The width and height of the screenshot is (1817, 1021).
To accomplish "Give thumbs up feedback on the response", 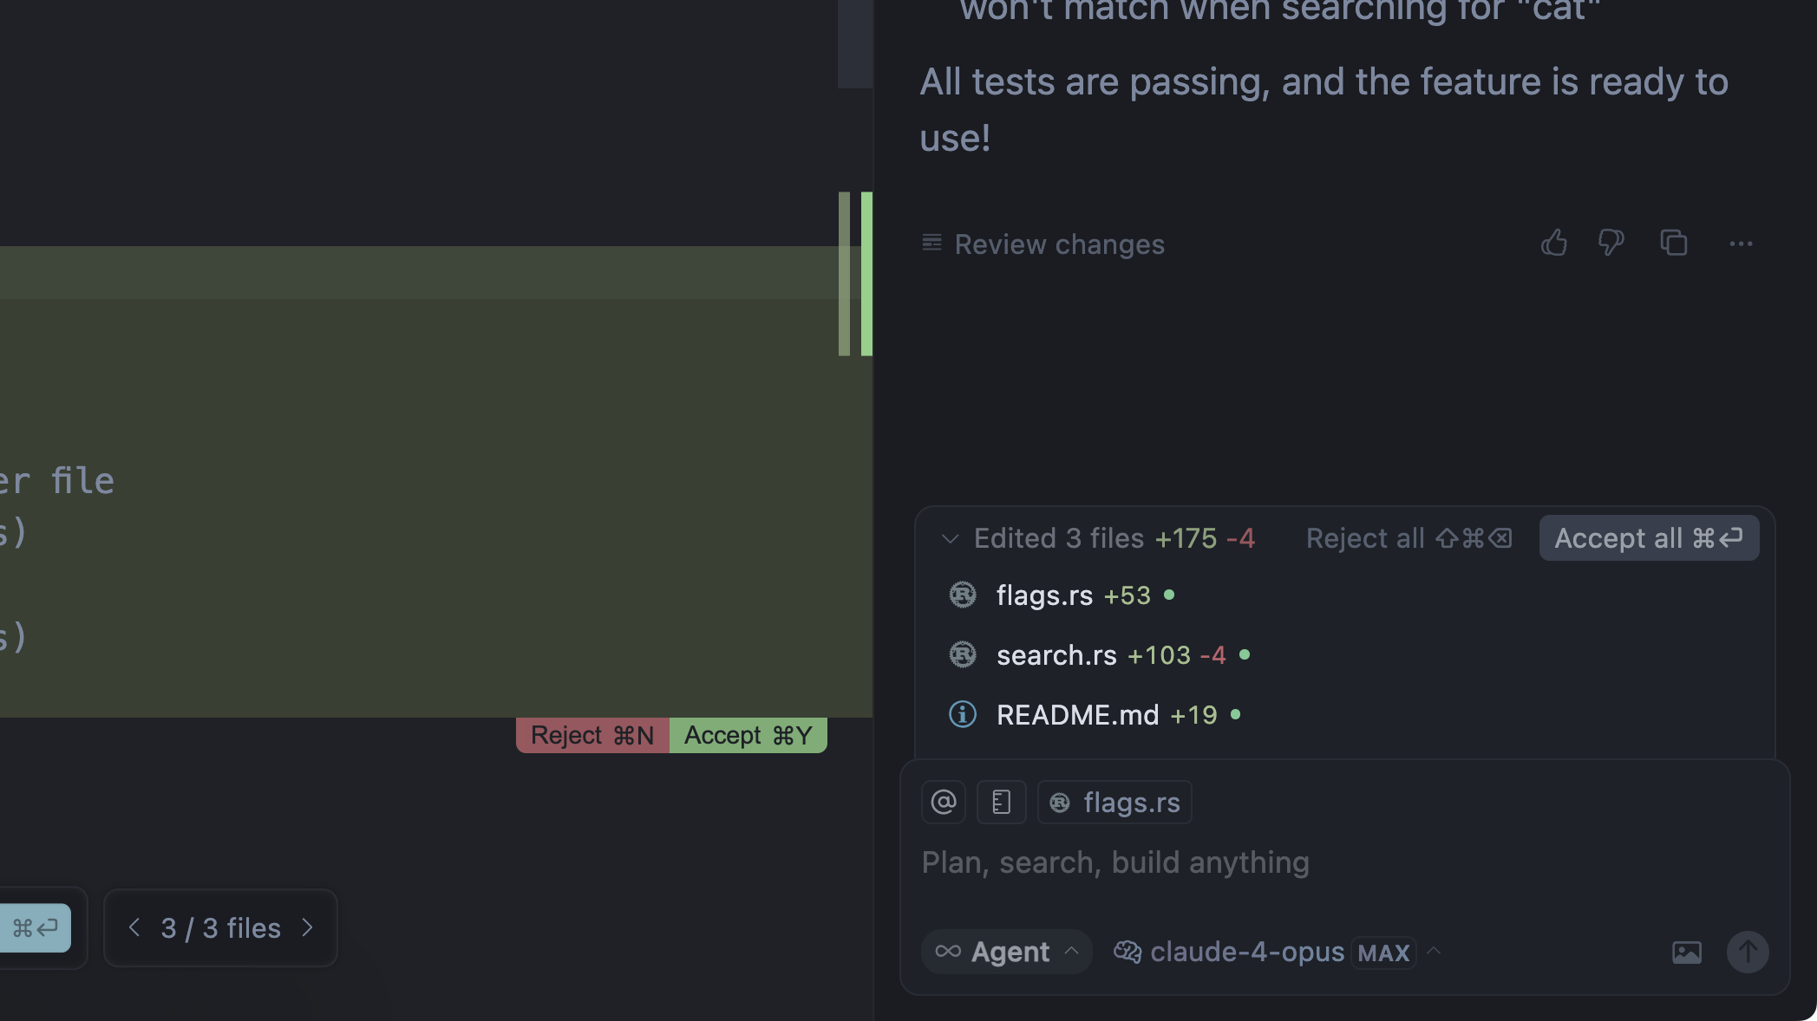I will coord(1553,244).
